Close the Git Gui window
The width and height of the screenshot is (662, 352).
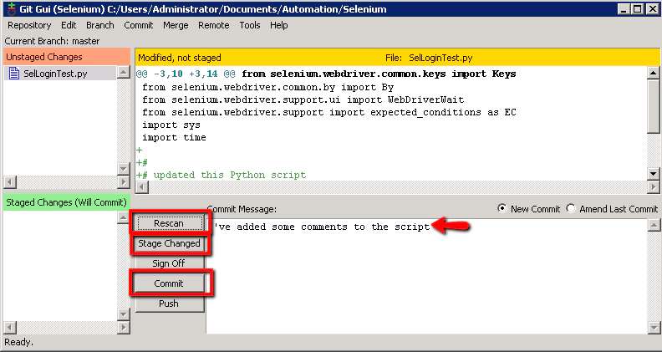click(x=652, y=8)
